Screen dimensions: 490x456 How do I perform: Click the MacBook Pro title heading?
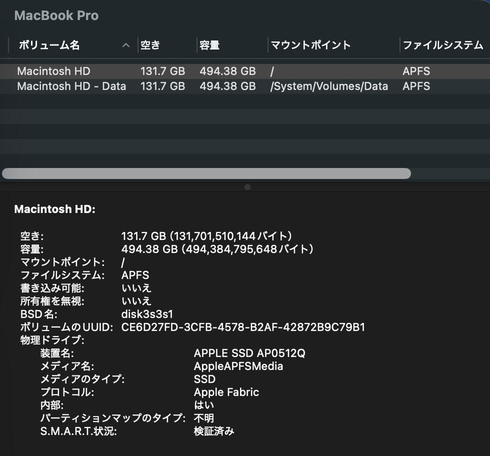[56, 15]
